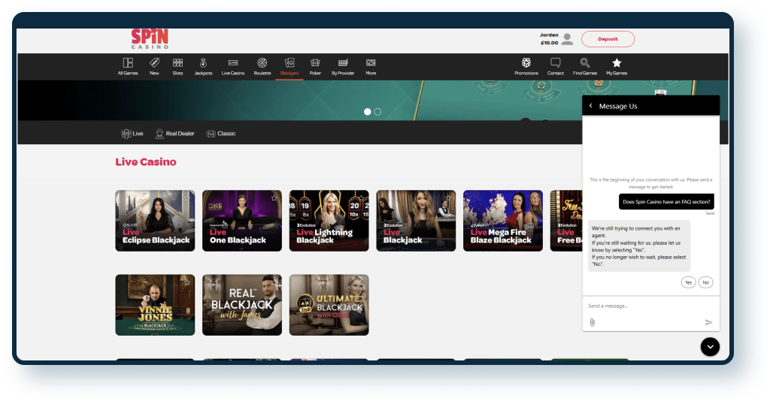Send the chat message arrow
770x401 pixels.
click(x=708, y=322)
